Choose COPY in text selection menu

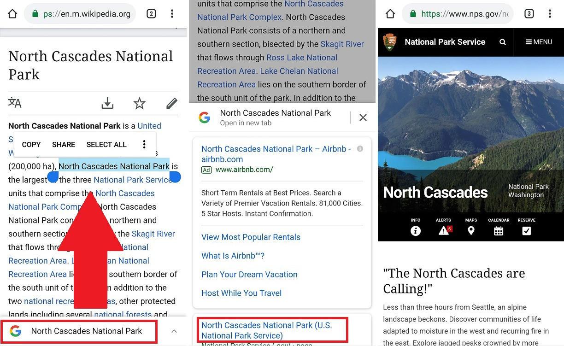point(31,145)
